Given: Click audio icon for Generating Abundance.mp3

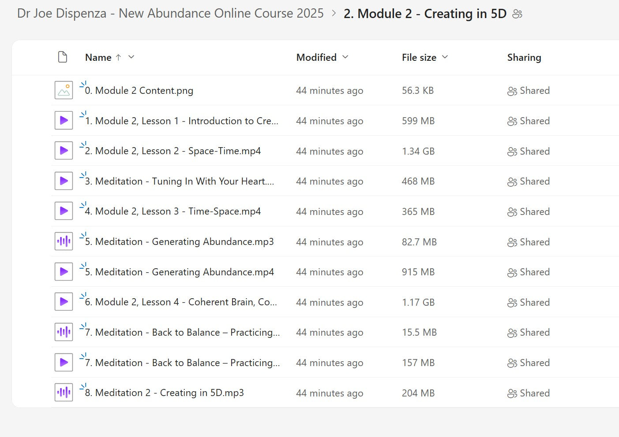Looking at the screenshot, I should 64,241.
